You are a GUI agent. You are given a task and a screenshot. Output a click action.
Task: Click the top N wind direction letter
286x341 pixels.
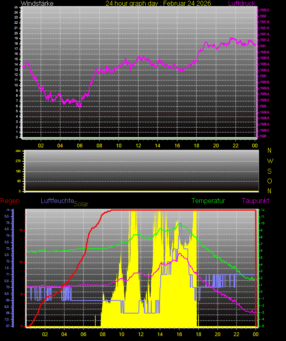[x=270, y=151]
